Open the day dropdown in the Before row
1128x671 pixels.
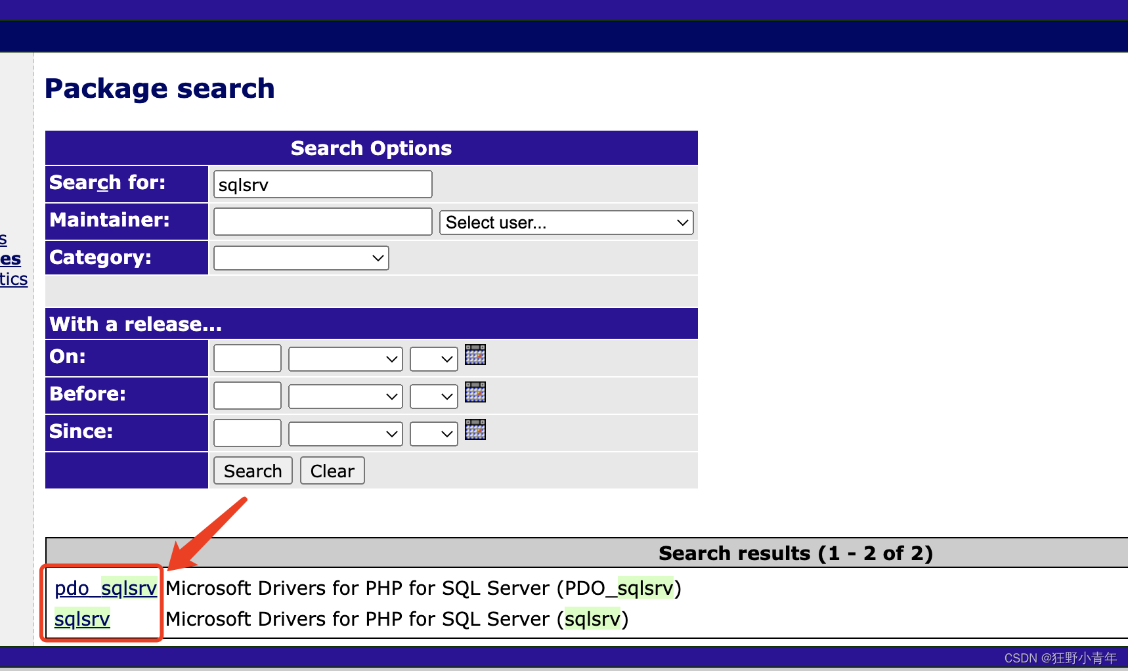[x=433, y=396]
